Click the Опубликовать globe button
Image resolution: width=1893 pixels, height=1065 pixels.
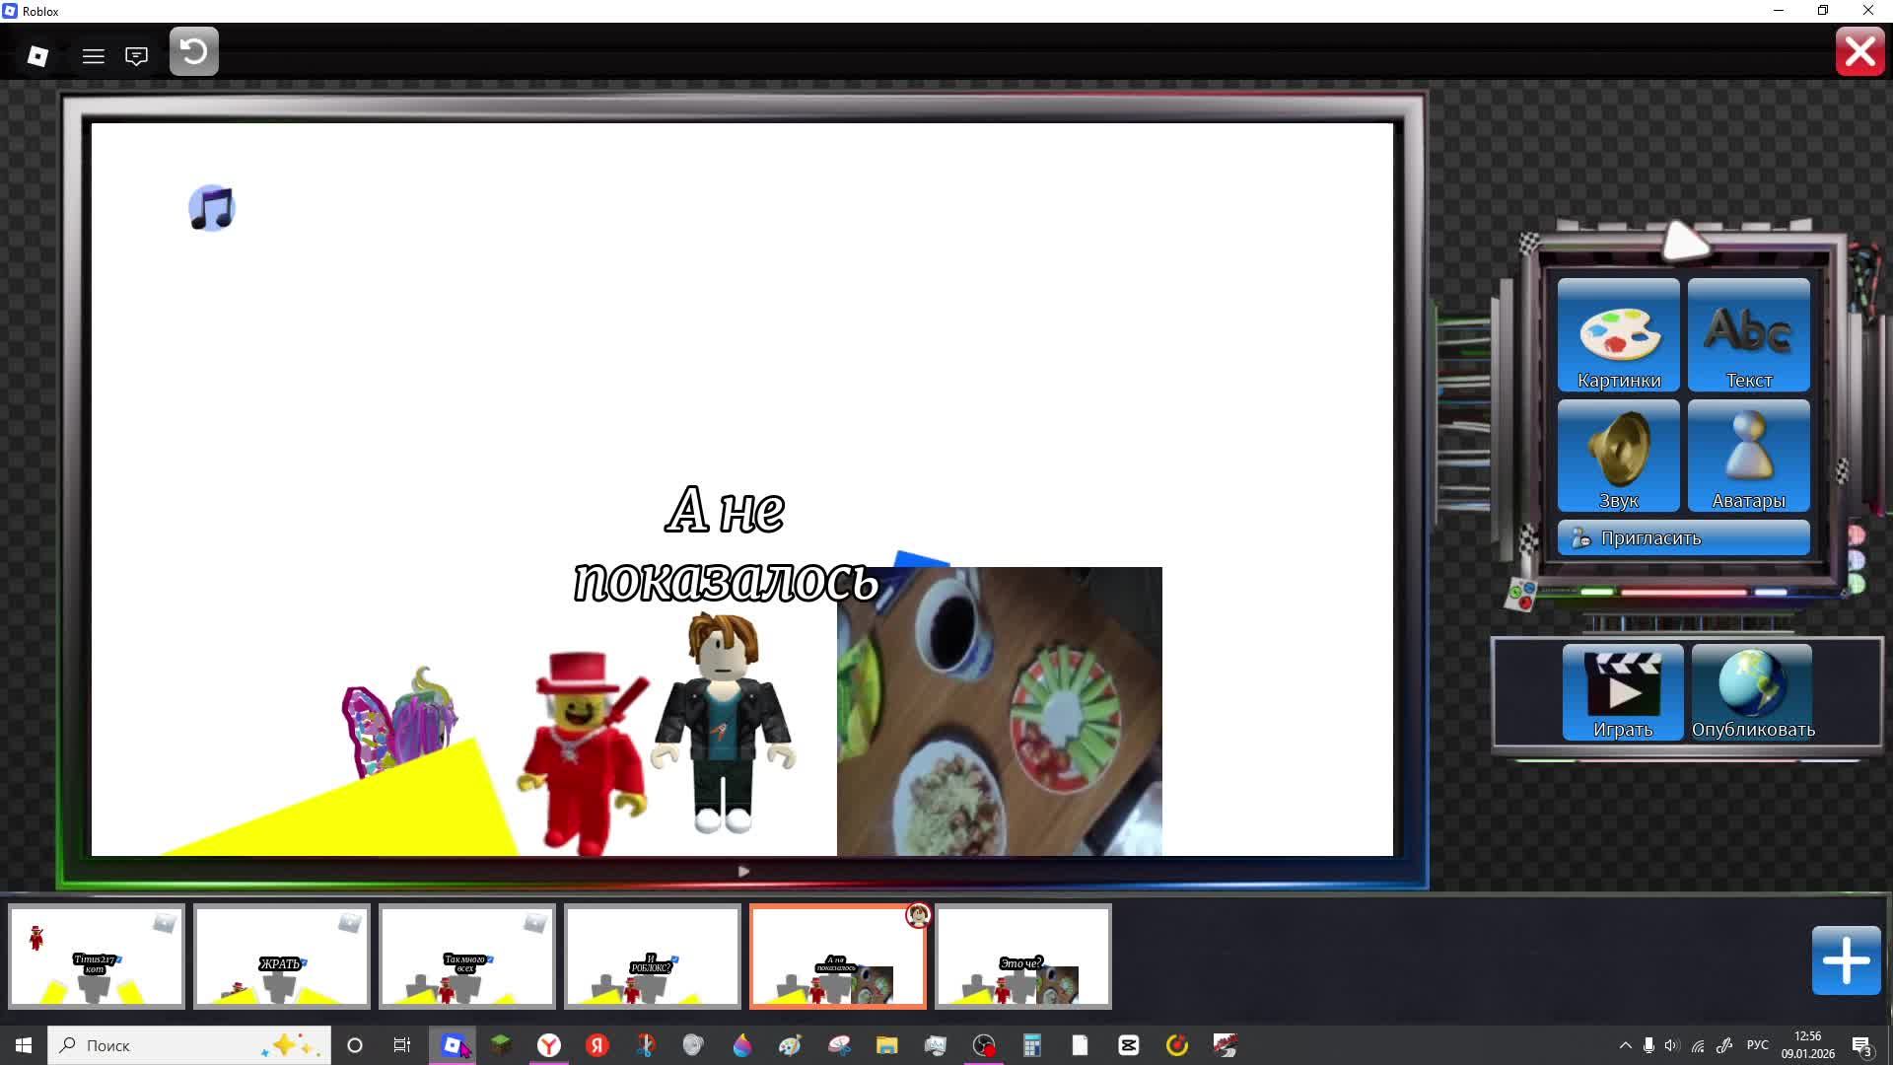point(1752,692)
